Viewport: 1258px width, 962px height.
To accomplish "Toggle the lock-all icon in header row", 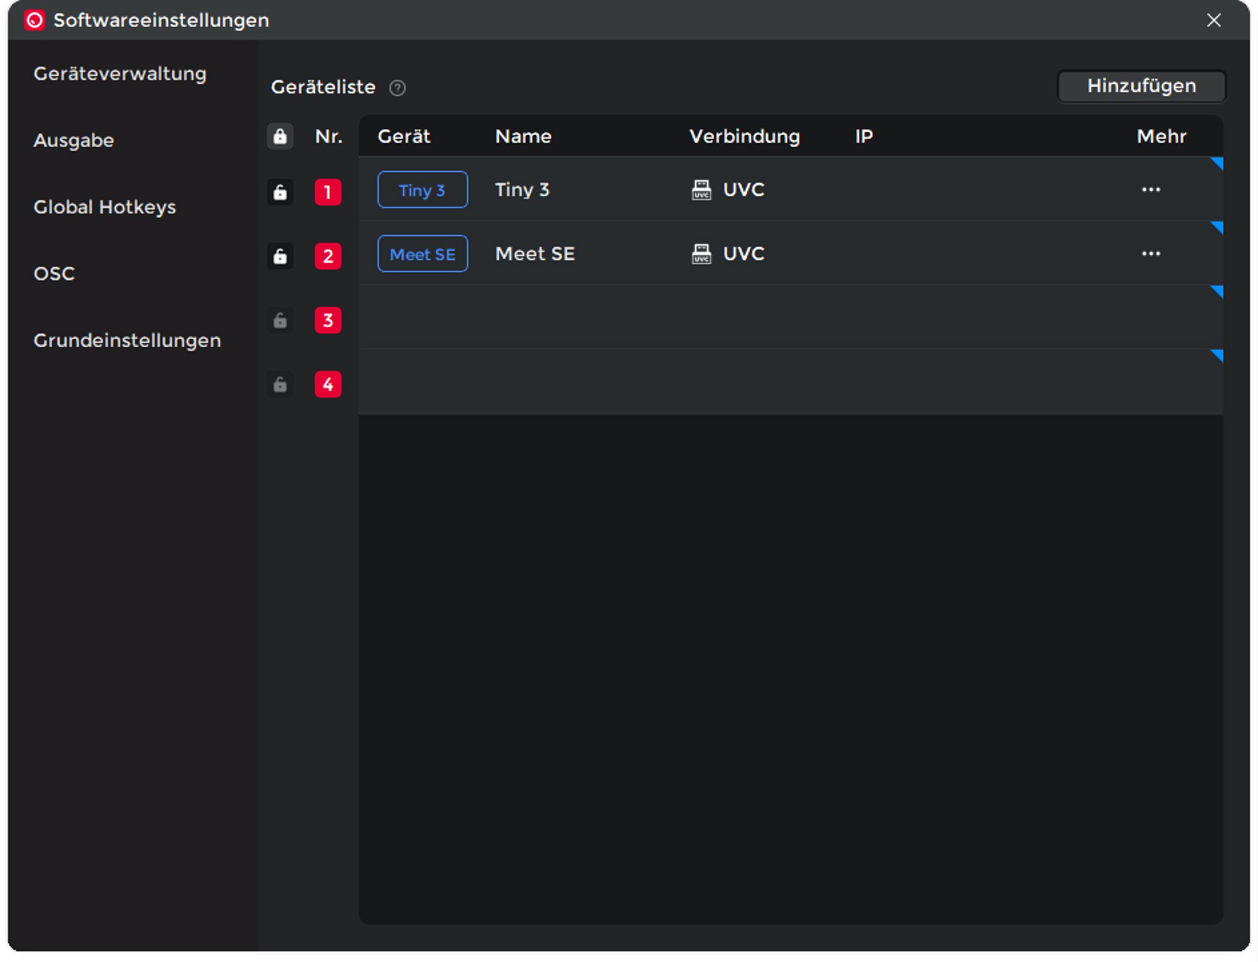I will (x=280, y=136).
